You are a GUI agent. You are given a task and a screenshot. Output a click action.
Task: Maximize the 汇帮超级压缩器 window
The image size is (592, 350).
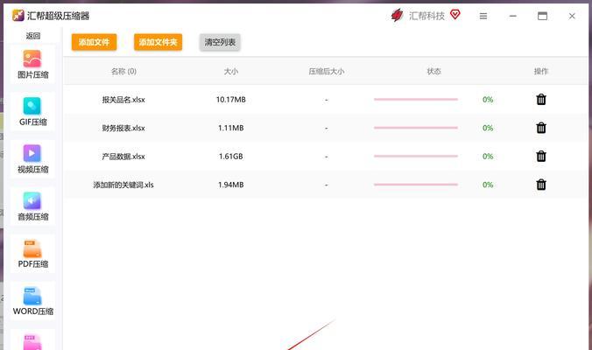tap(543, 16)
